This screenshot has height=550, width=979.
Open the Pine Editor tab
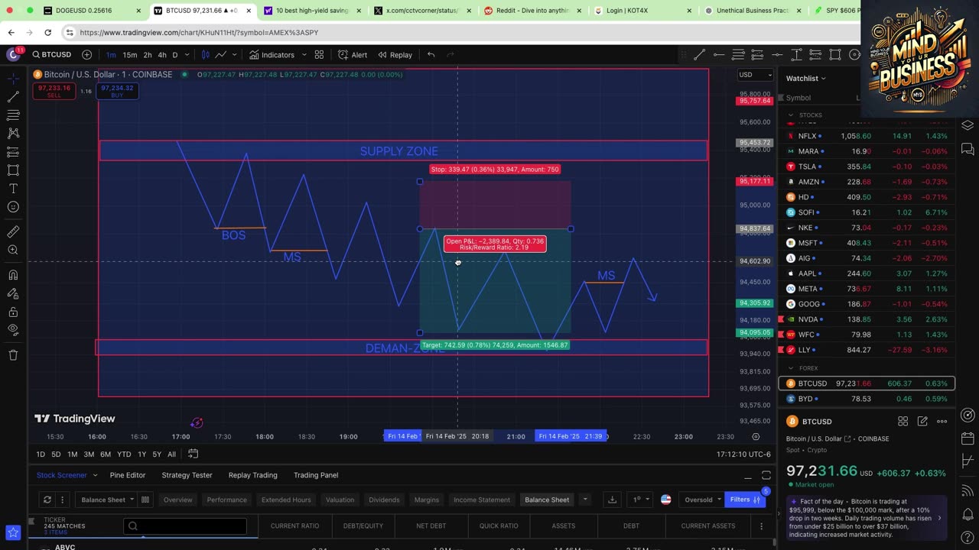(x=128, y=475)
